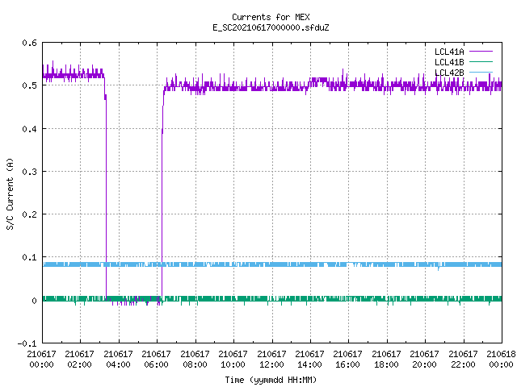This screenshot has height=387, width=517.
Task: Click the 06:00 x-axis tick label
Action: (x=156, y=364)
